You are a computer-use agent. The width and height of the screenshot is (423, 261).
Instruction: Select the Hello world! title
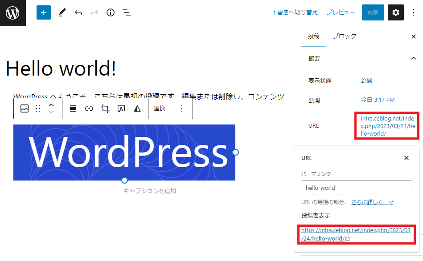[61, 68]
